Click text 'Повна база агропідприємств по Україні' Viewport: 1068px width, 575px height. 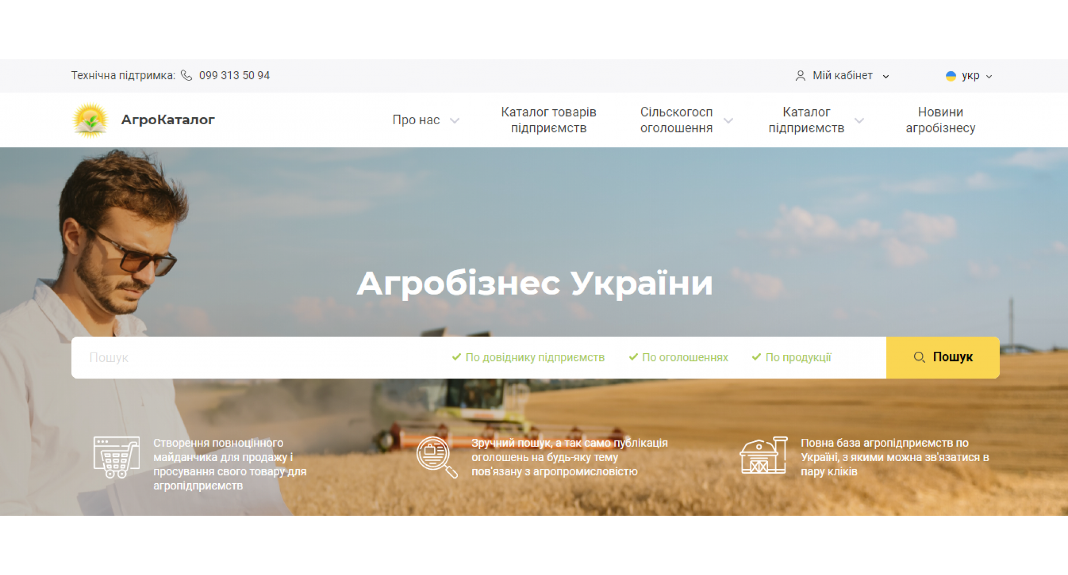[x=884, y=450]
